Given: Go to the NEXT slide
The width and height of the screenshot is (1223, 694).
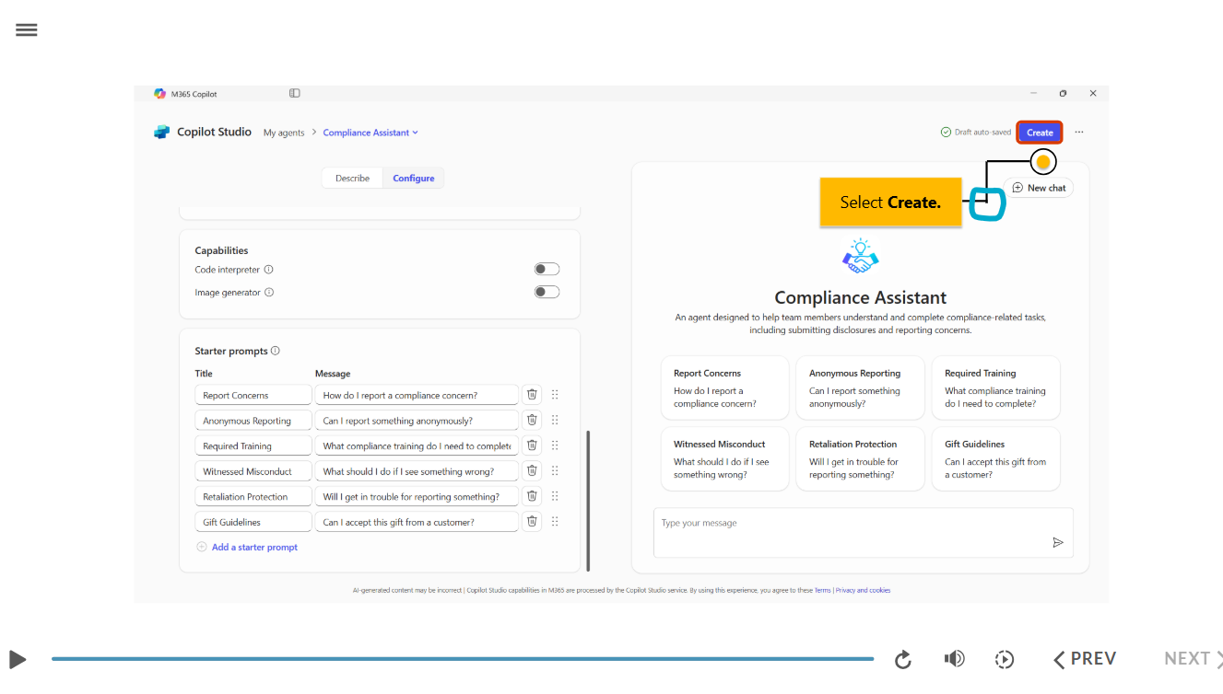Looking at the screenshot, I should click(x=1193, y=659).
